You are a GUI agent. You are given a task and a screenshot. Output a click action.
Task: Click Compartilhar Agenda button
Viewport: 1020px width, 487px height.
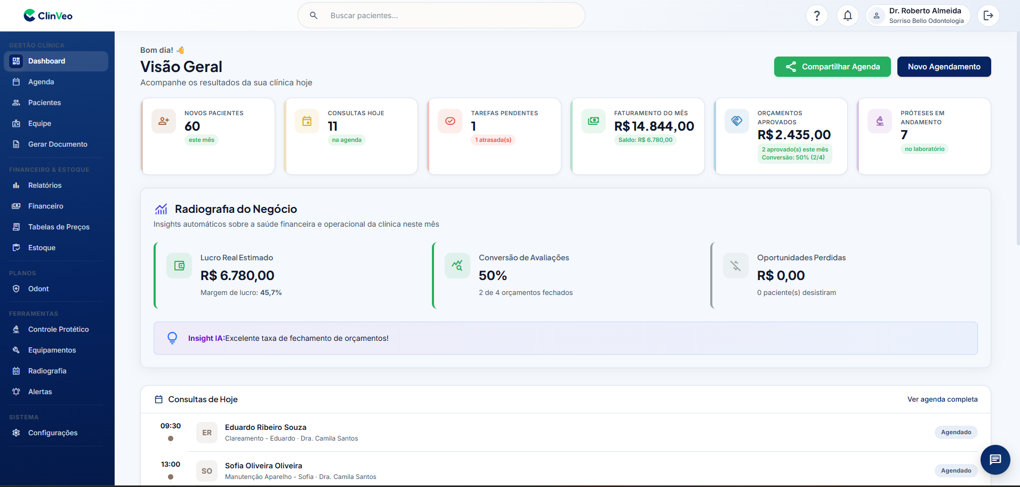coord(832,67)
